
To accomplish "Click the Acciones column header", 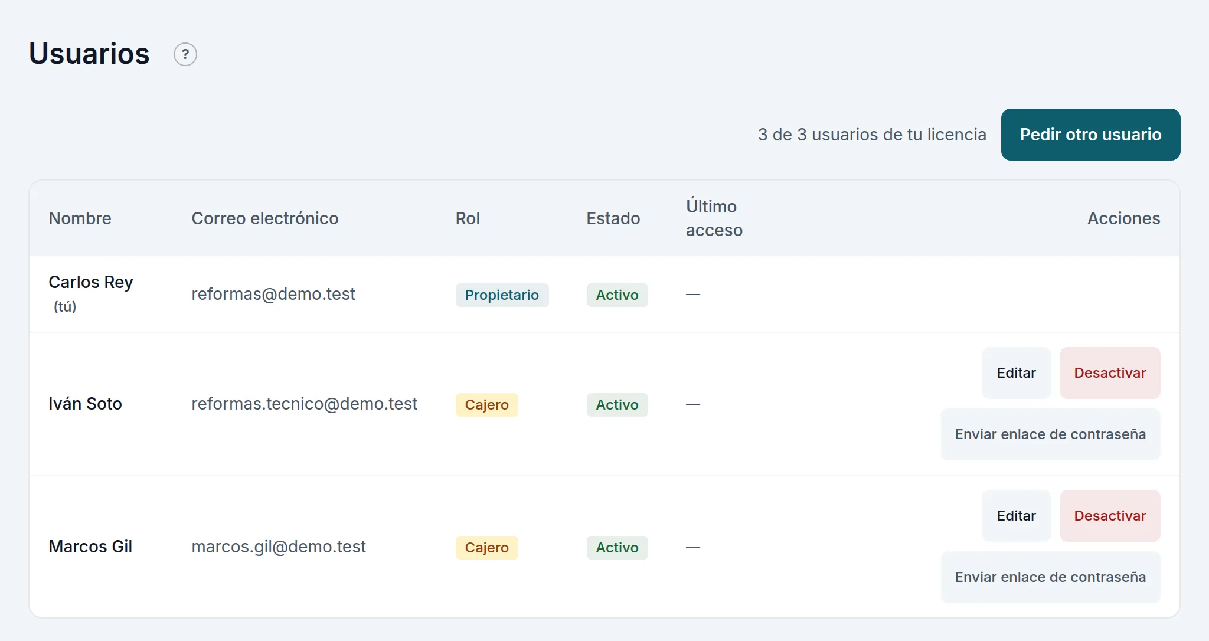I will pyautogui.click(x=1123, y=218).
